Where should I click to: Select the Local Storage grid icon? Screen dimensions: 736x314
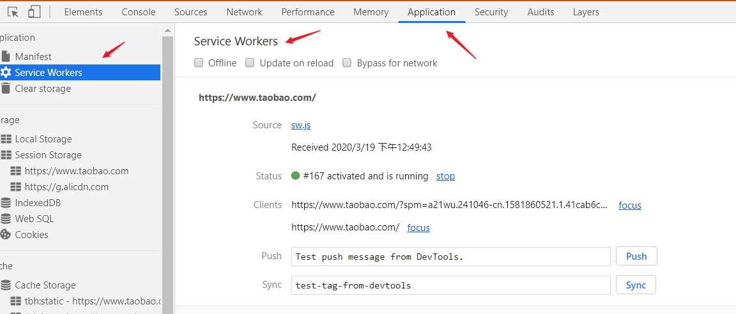tap(6, 139)
